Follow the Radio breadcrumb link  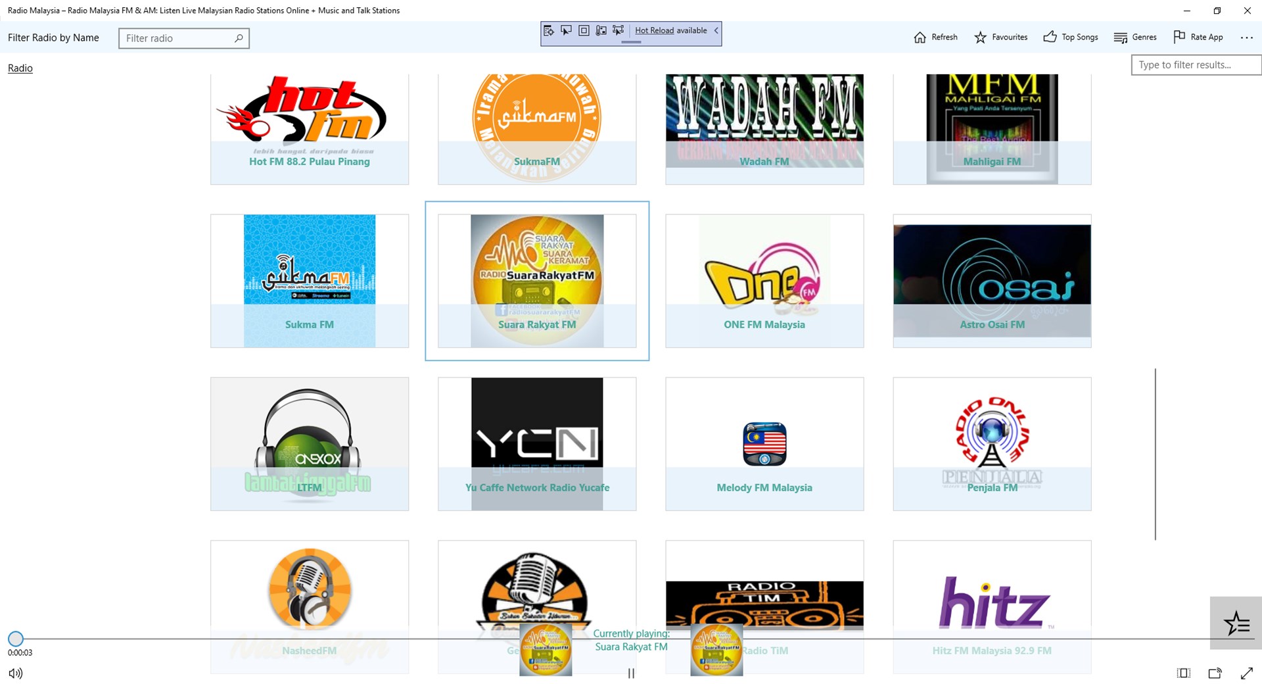click(x=20, y=68)
